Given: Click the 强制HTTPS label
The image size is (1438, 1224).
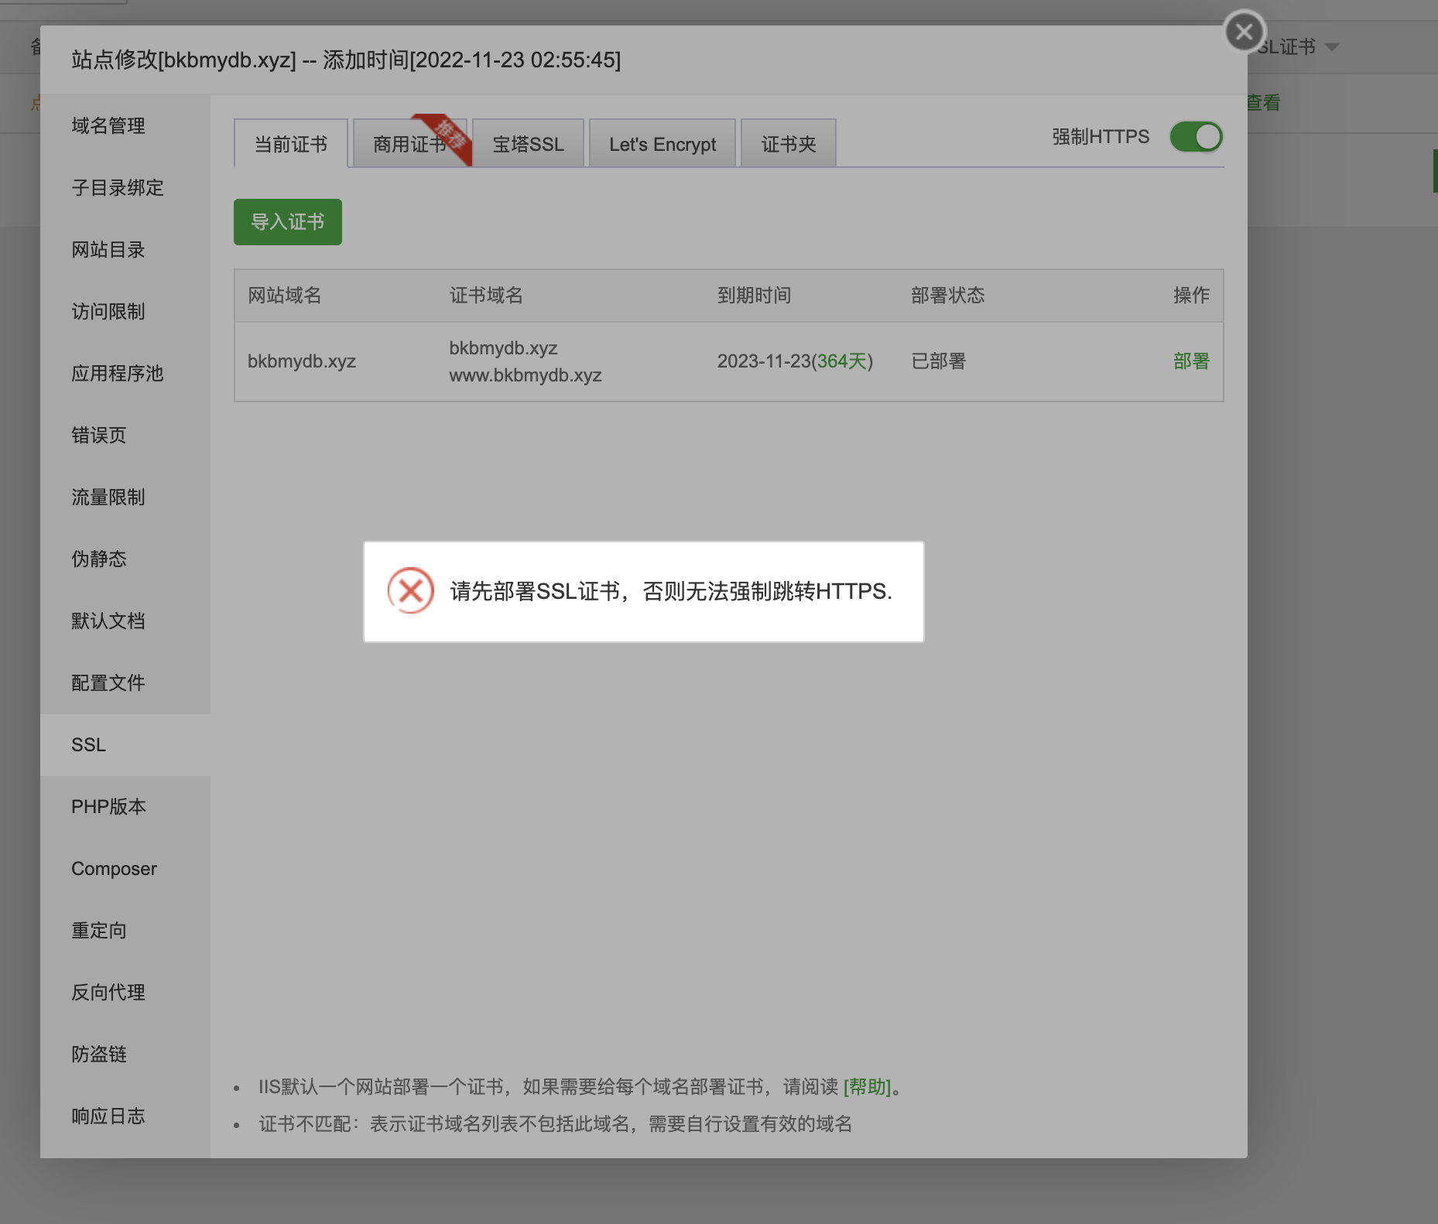Looking at the screenshot, I should 1101,137.
